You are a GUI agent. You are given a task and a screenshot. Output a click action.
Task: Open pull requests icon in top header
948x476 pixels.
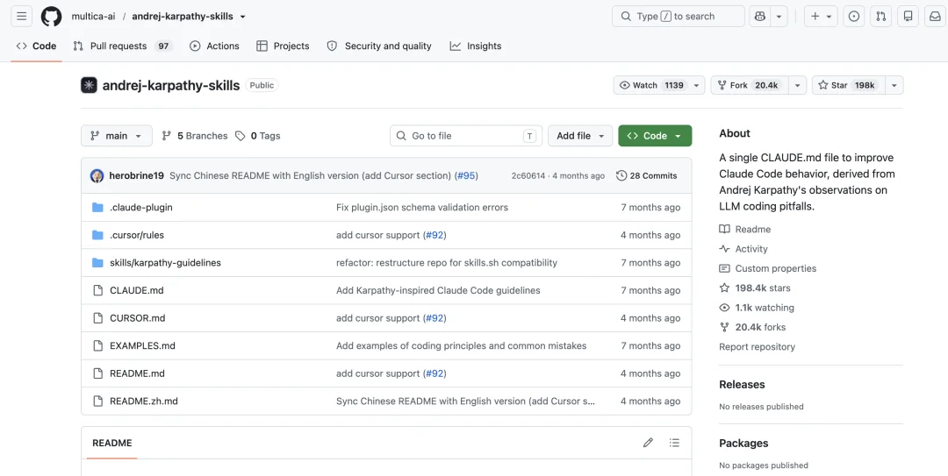click(x=881, y=17)
